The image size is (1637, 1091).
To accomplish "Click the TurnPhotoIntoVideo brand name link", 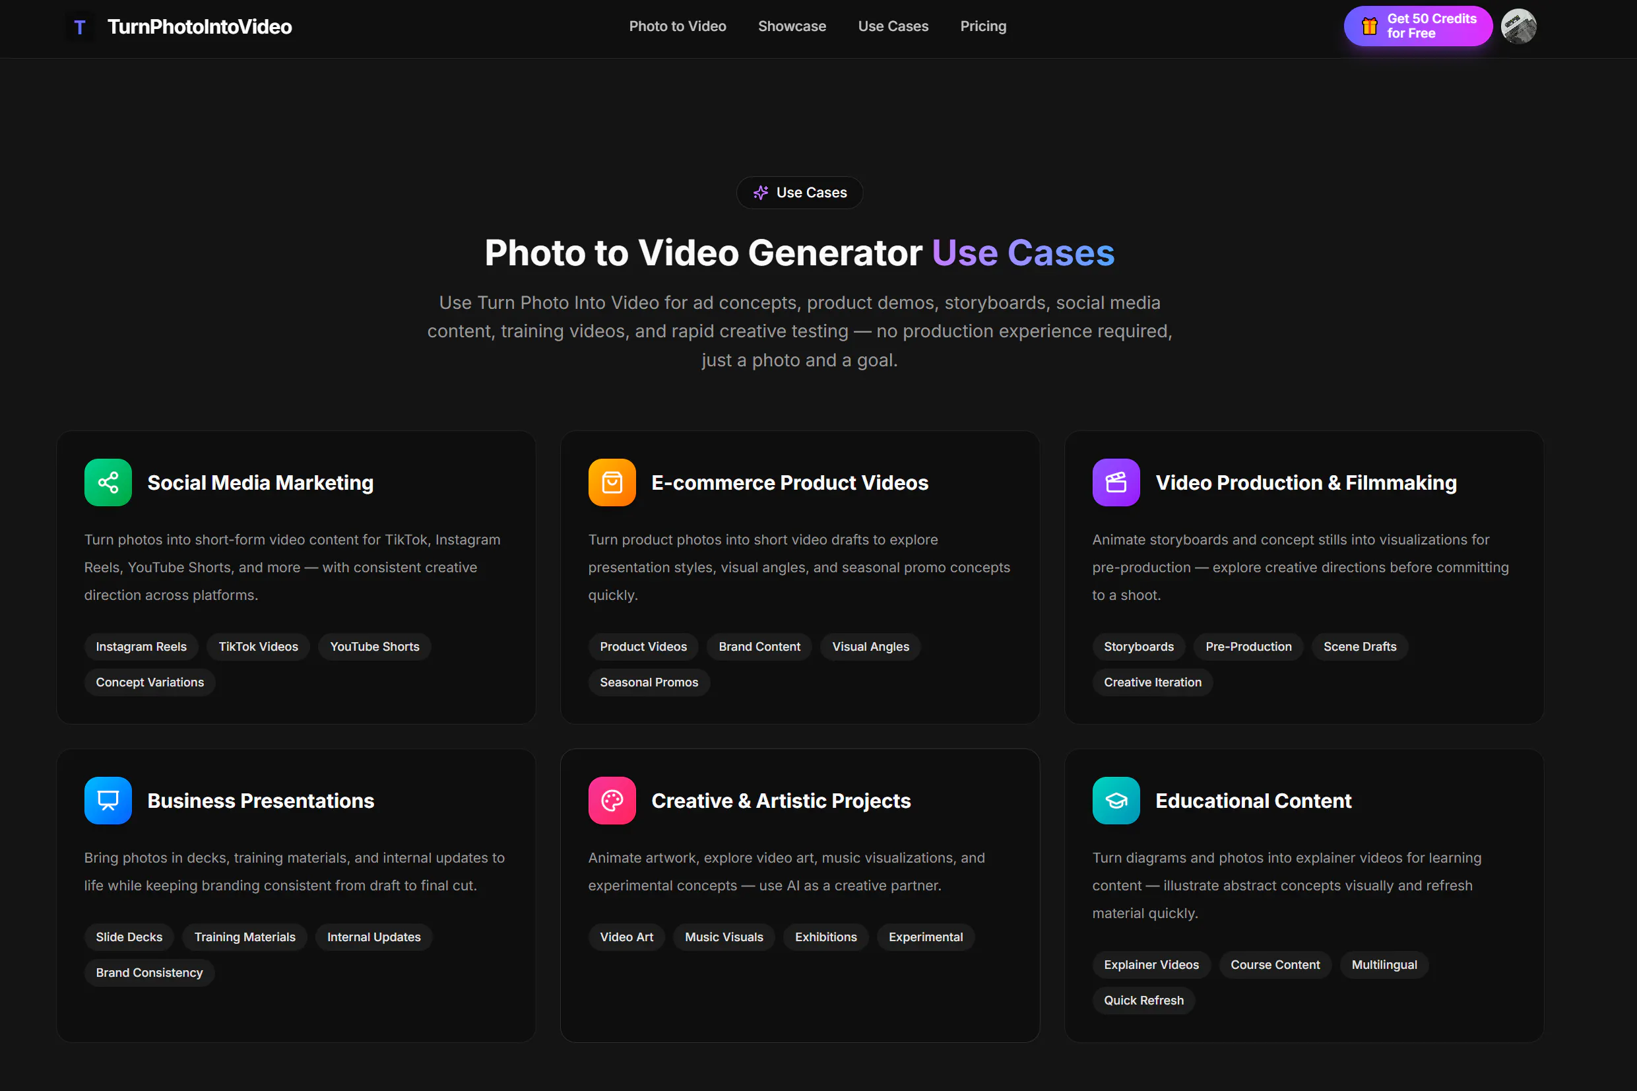I will [x=199, y=27].
